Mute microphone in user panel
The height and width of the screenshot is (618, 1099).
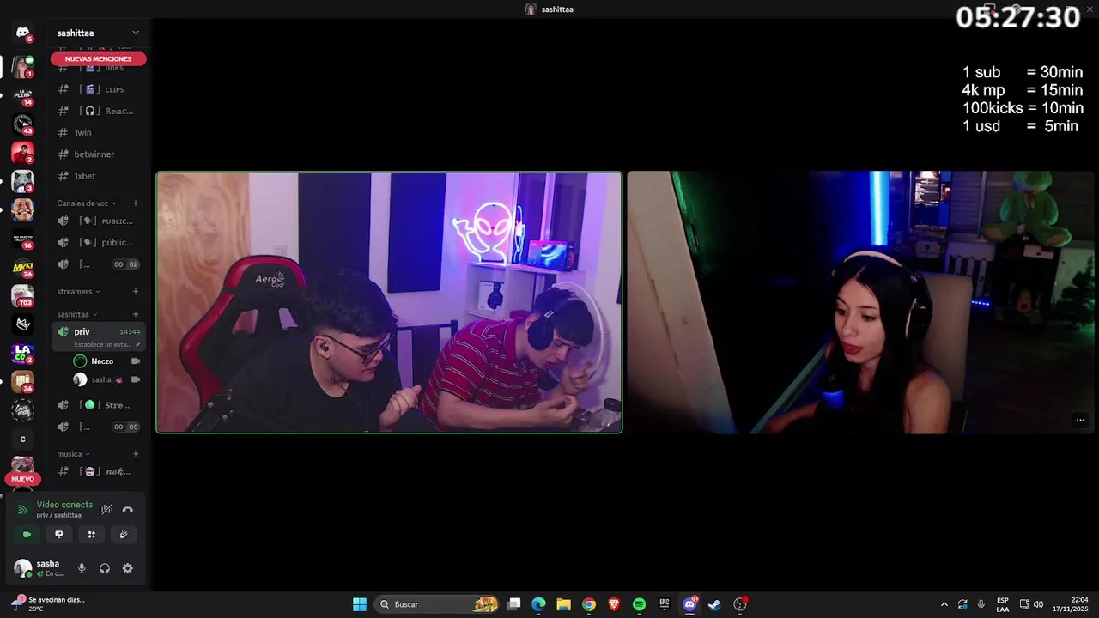82,568
